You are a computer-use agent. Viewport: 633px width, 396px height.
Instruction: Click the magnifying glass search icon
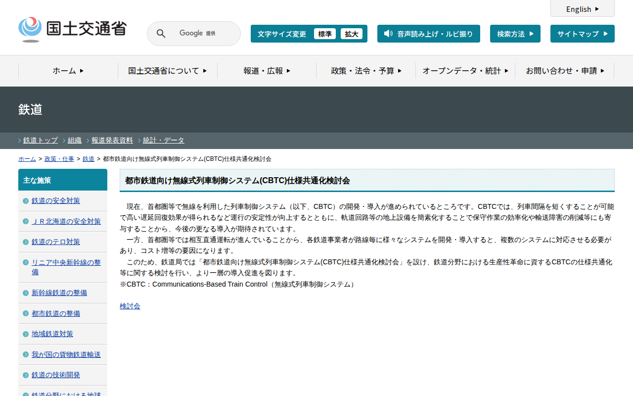(x=161, y=34)
